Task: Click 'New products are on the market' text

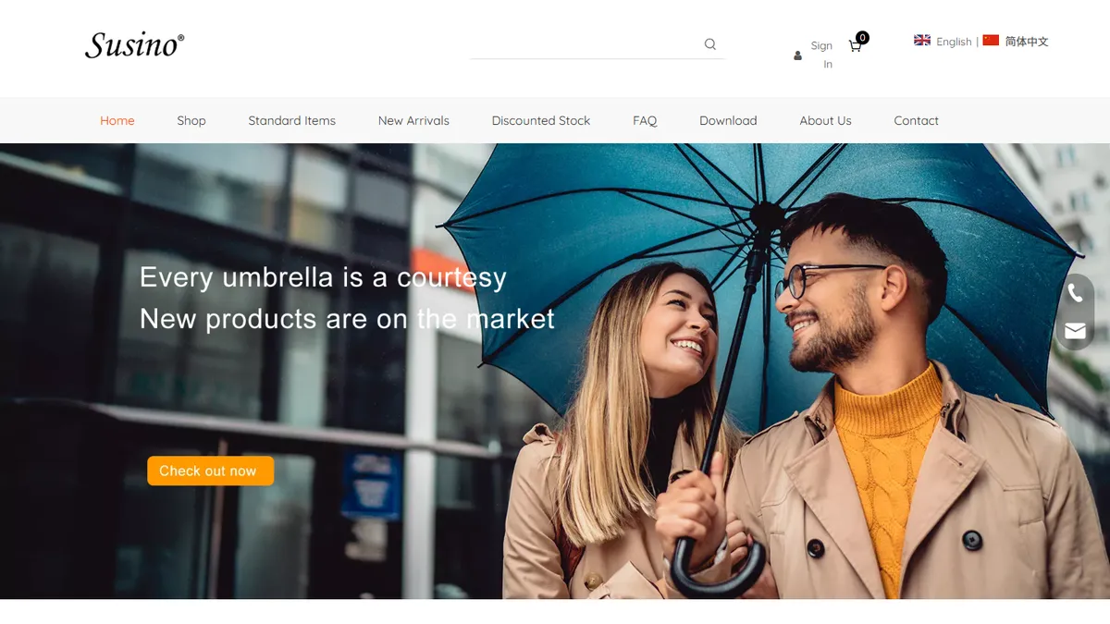Action: click(347, 319)
